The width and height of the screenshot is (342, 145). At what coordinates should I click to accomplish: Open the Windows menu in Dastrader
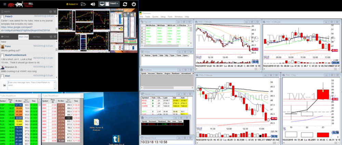click(x=179, y=17)
